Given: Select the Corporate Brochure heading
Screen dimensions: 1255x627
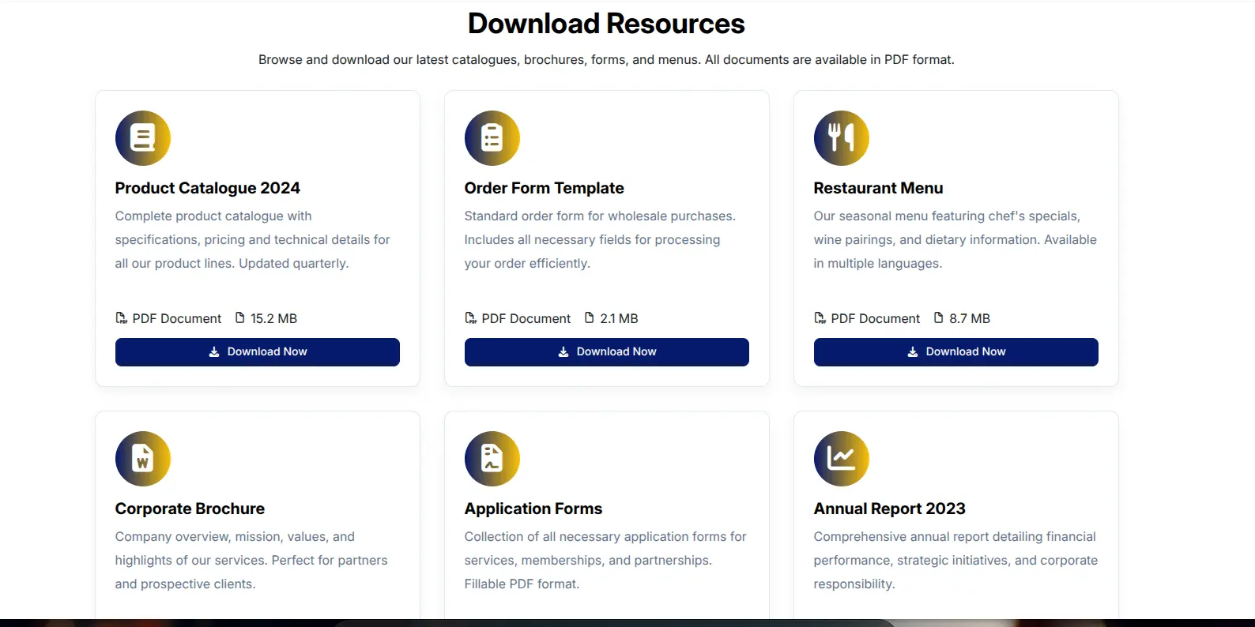Looking at the screenshot, I should pos(190,509).
